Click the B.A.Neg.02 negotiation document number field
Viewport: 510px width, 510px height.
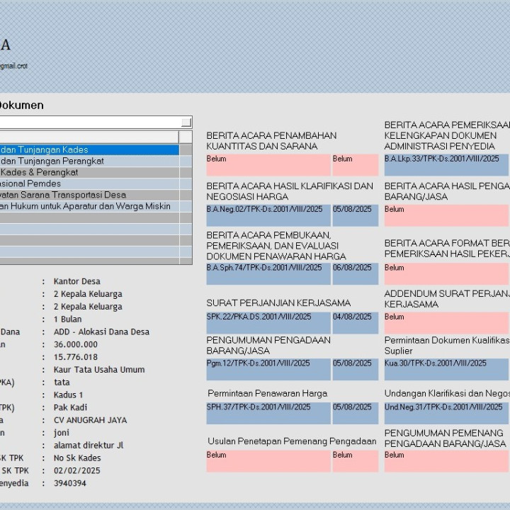[x=268, y=215]
